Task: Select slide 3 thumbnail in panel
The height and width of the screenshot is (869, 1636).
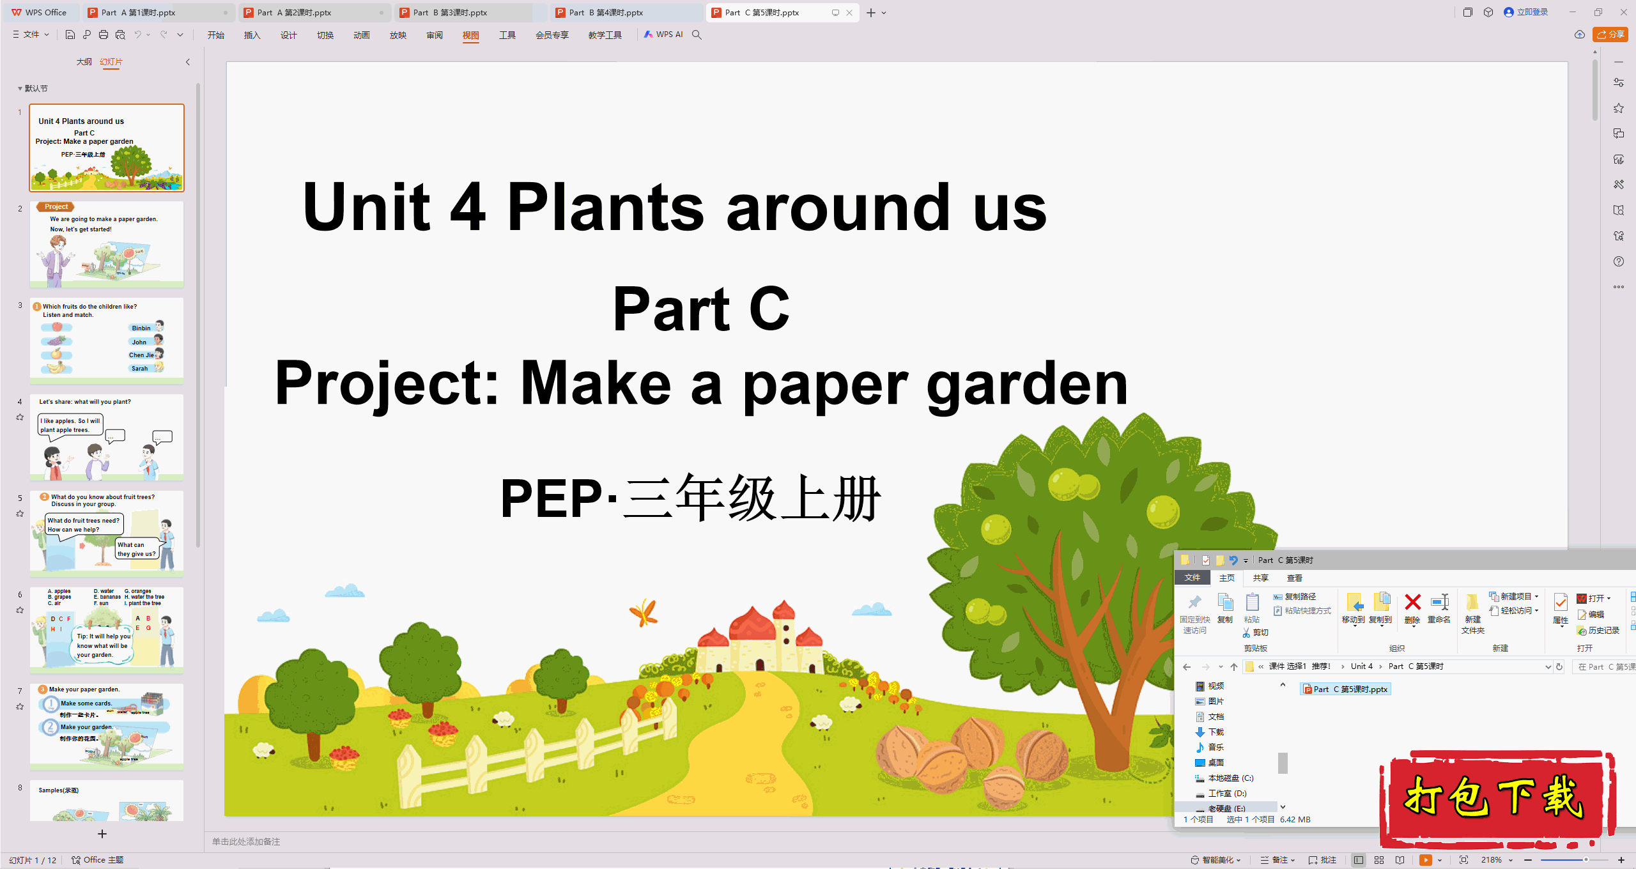Action: [107, 341]
